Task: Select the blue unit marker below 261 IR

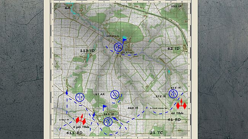Action: point(108,122)
